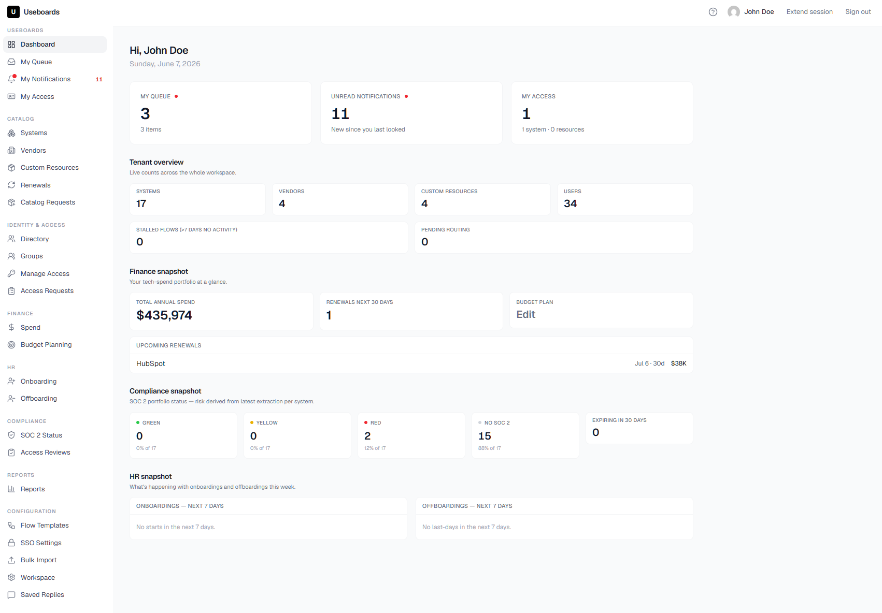Open the Users count card showing 34
Viewport: 882px width, 613px height.
(x=625, y=199)
